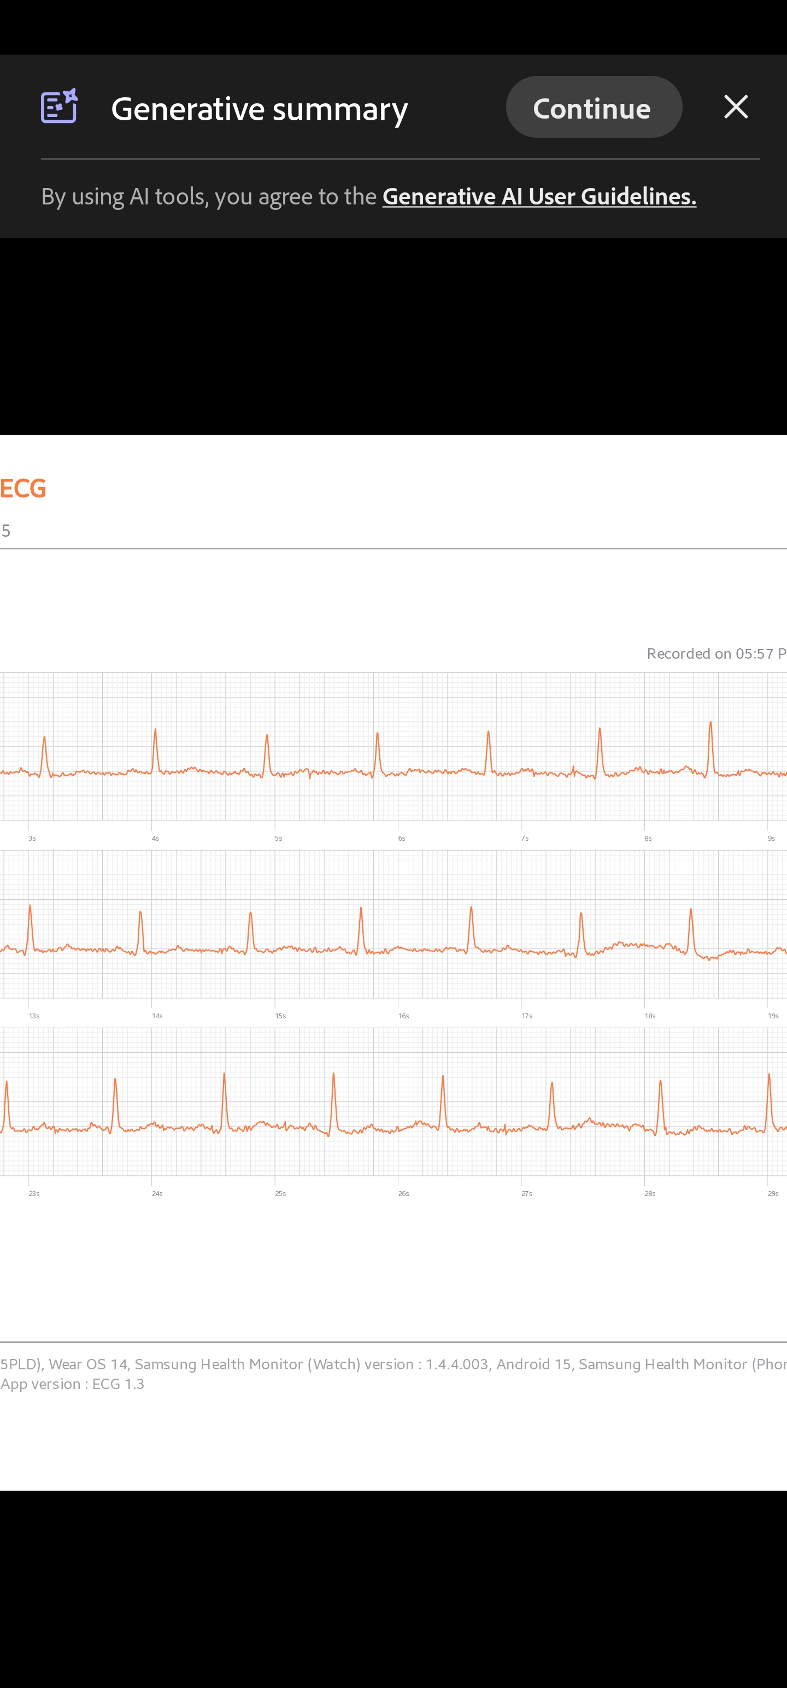
Task: Click the 19s time axis marker
Action: tap(773, 1016)
